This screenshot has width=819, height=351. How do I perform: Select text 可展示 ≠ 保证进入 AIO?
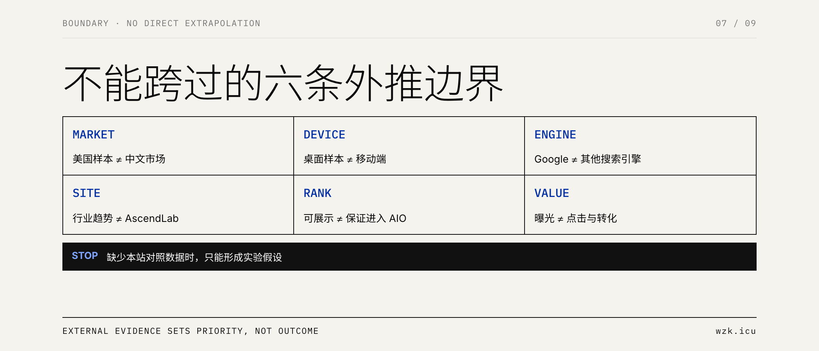click(x=355, y=218)
